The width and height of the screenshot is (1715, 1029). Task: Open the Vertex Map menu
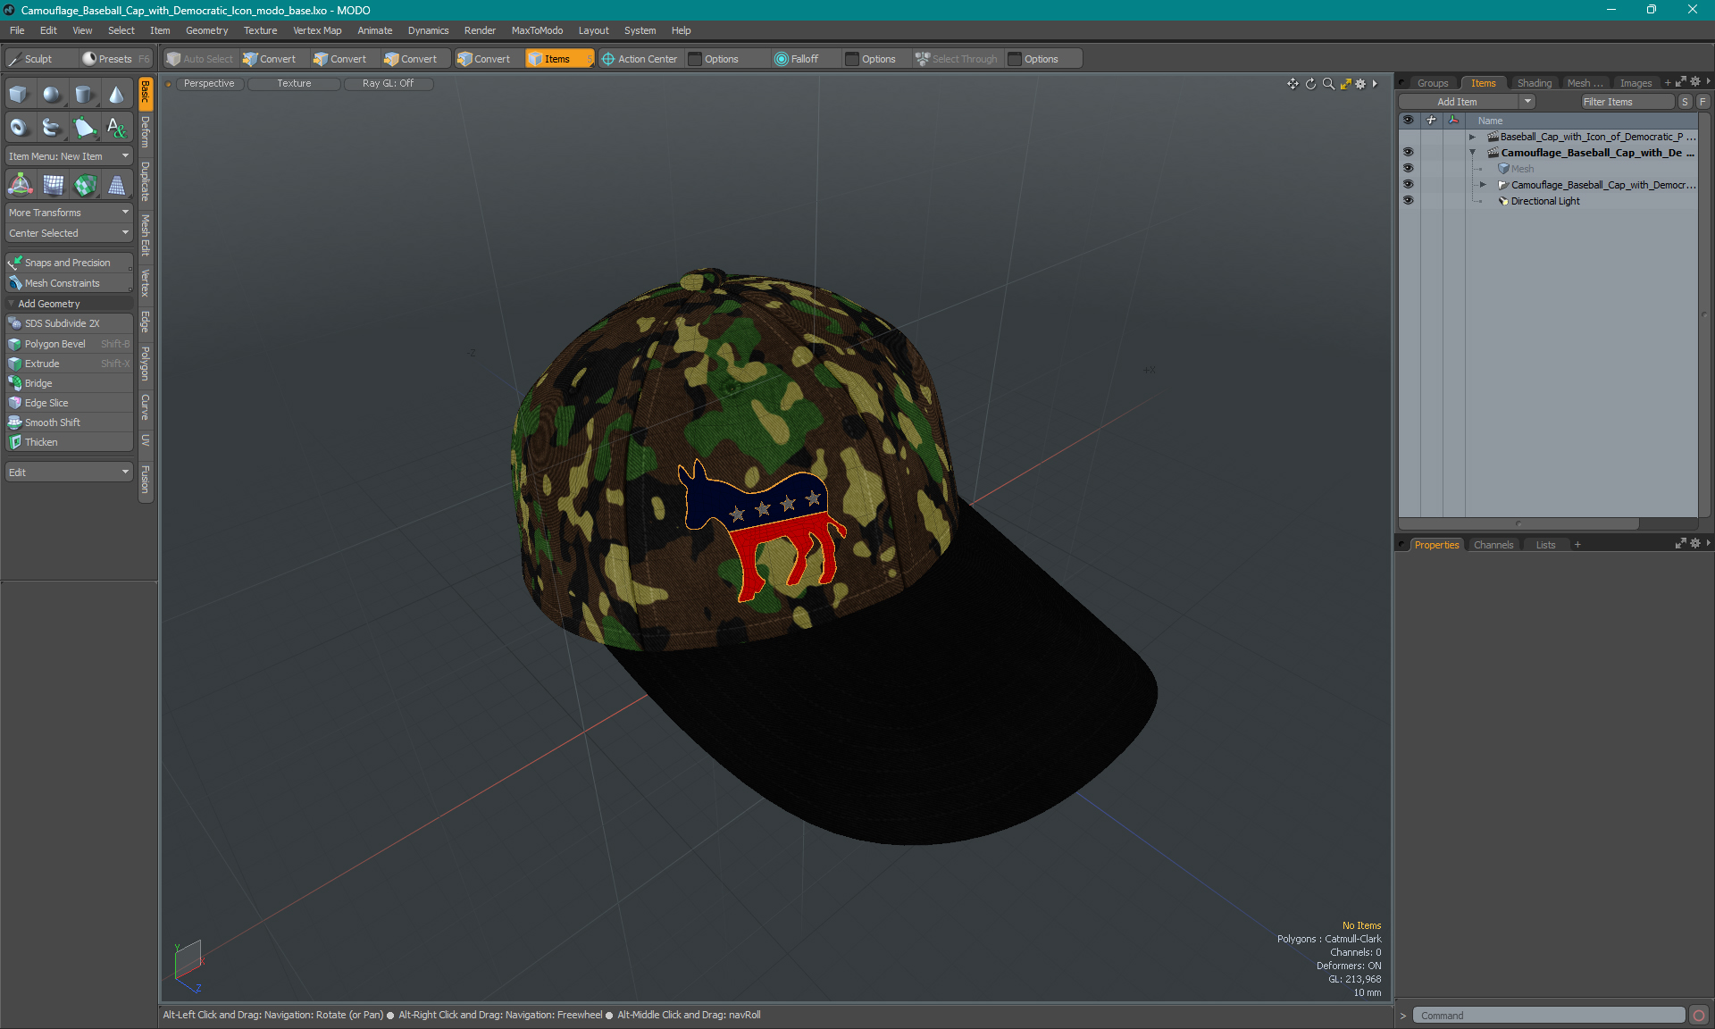coord(317,30)
